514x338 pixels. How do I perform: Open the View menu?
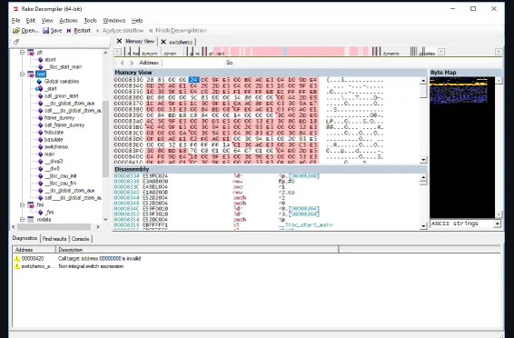47,20
